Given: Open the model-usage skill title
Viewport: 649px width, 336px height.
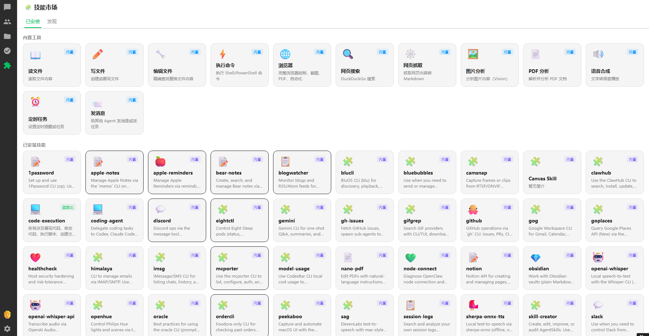Looking at the screenshot, I should (294, 269).
